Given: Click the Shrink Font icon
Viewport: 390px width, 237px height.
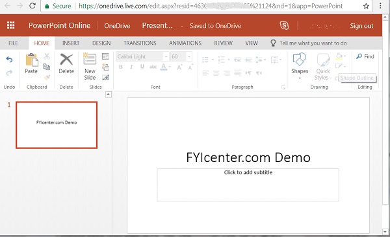Looking at the screenshot, I should tap(190, 67).
